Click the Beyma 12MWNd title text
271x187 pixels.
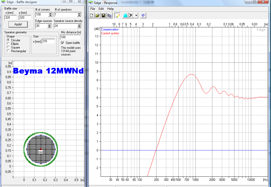pyautogui.click(x=48, y=71)
